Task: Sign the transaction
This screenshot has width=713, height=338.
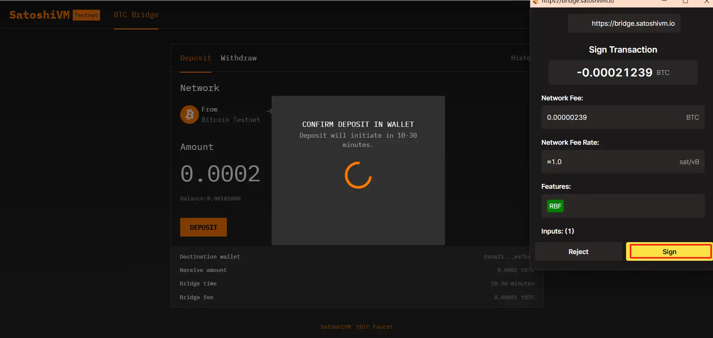Action: click(x=669, y=252)
